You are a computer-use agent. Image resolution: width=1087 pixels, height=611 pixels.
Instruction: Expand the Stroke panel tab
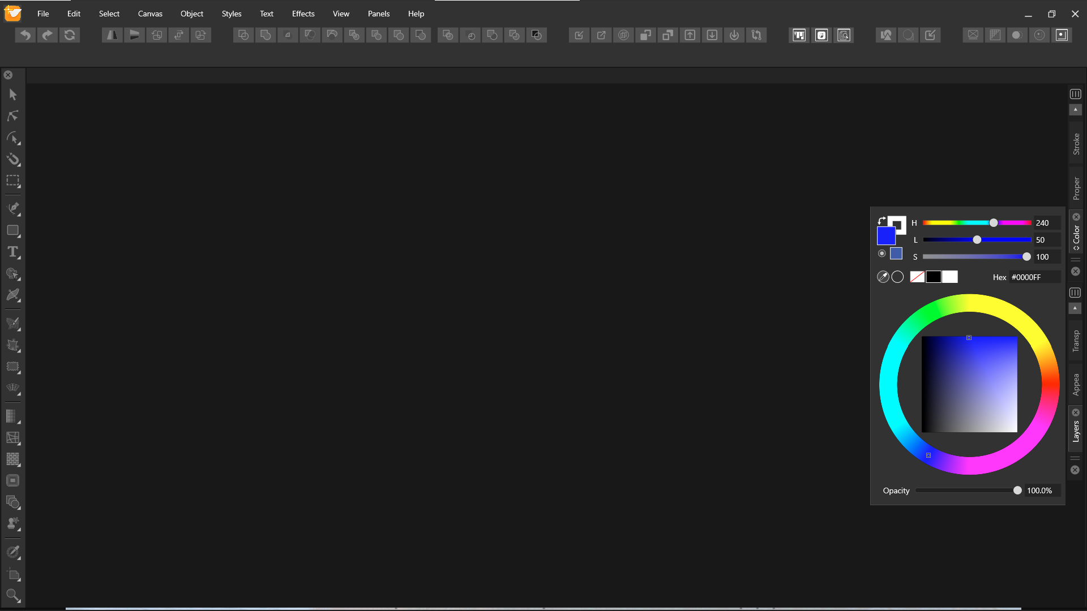(x=1076, y=144)
